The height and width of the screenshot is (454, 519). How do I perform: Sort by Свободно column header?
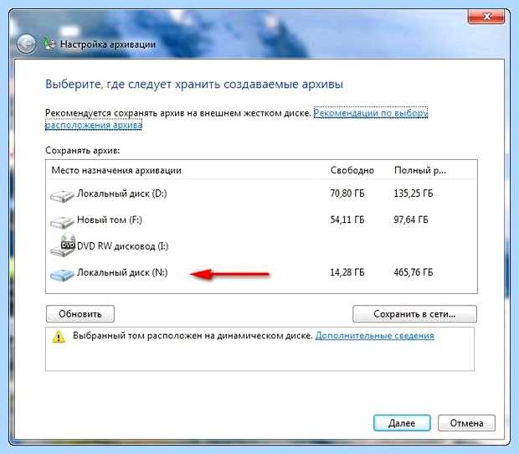coord(352,170)
